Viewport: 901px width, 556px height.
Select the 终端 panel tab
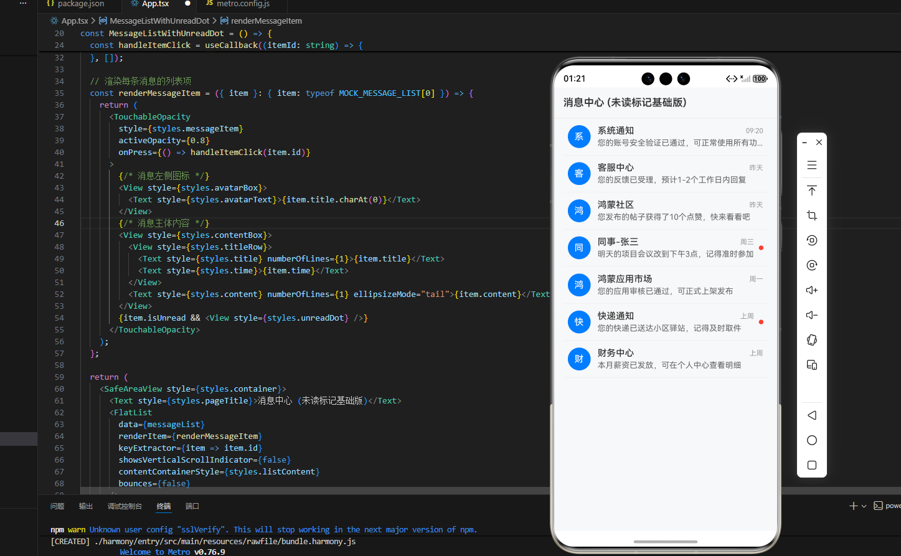[x=164, y=506]
